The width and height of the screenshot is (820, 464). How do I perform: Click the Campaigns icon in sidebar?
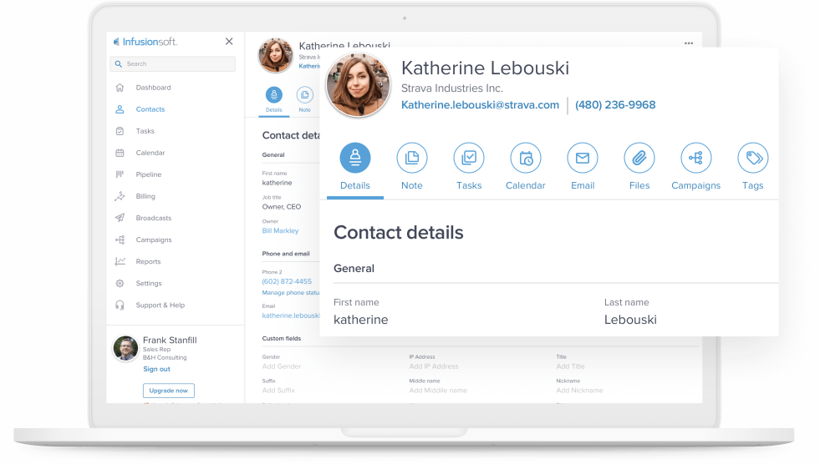click(120, 240)
